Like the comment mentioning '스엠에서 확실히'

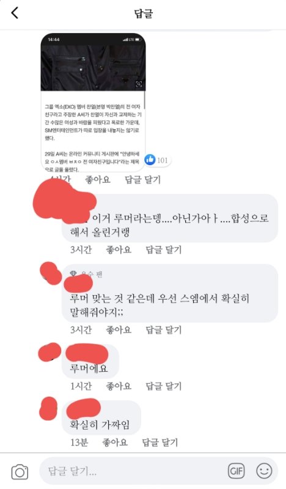tap(119, 330)
